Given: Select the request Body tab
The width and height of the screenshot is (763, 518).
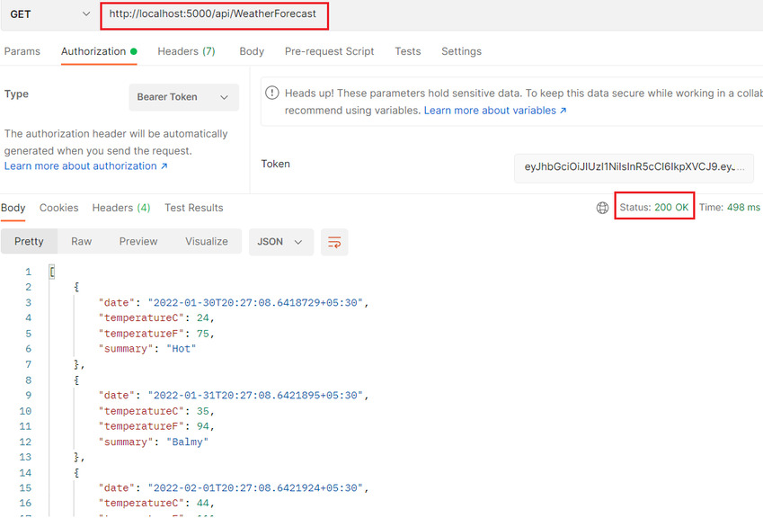Looking at the screenshot, I should [x=252, y=51].
